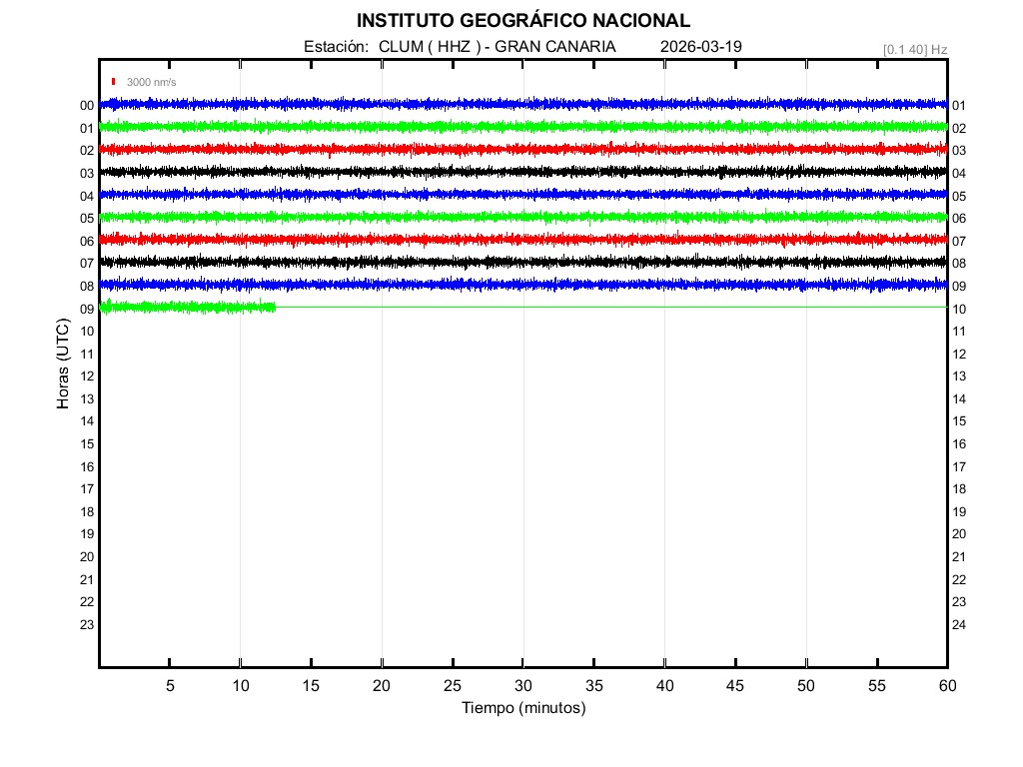
Task: Click the date 2026-03-19 in the header
Action: tap(701, 47)
